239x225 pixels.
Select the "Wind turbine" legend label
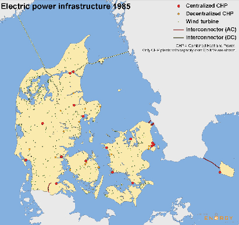[202, 22]
